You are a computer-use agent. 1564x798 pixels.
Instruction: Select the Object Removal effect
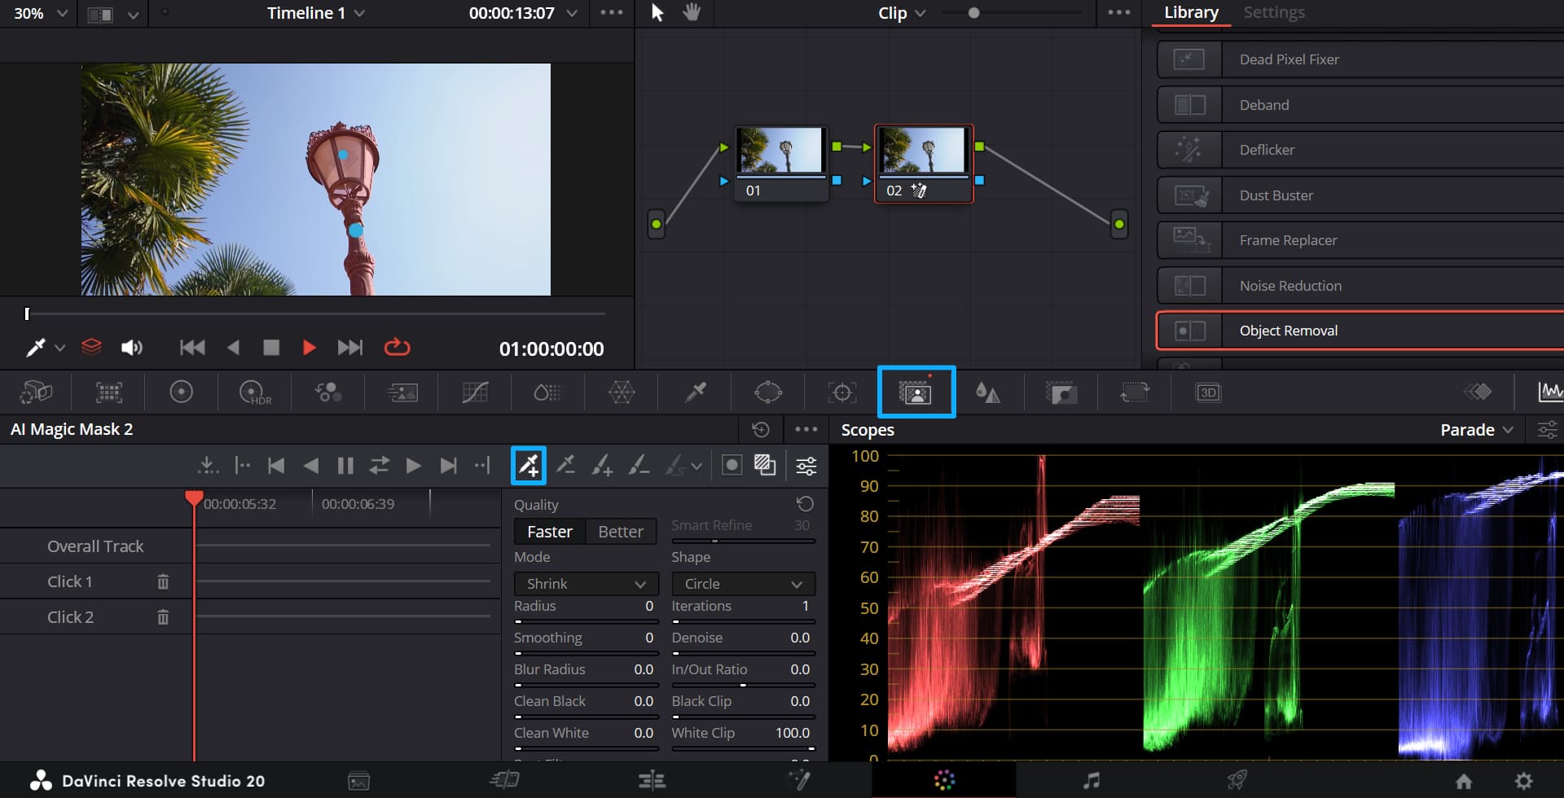click(1359, 330)
